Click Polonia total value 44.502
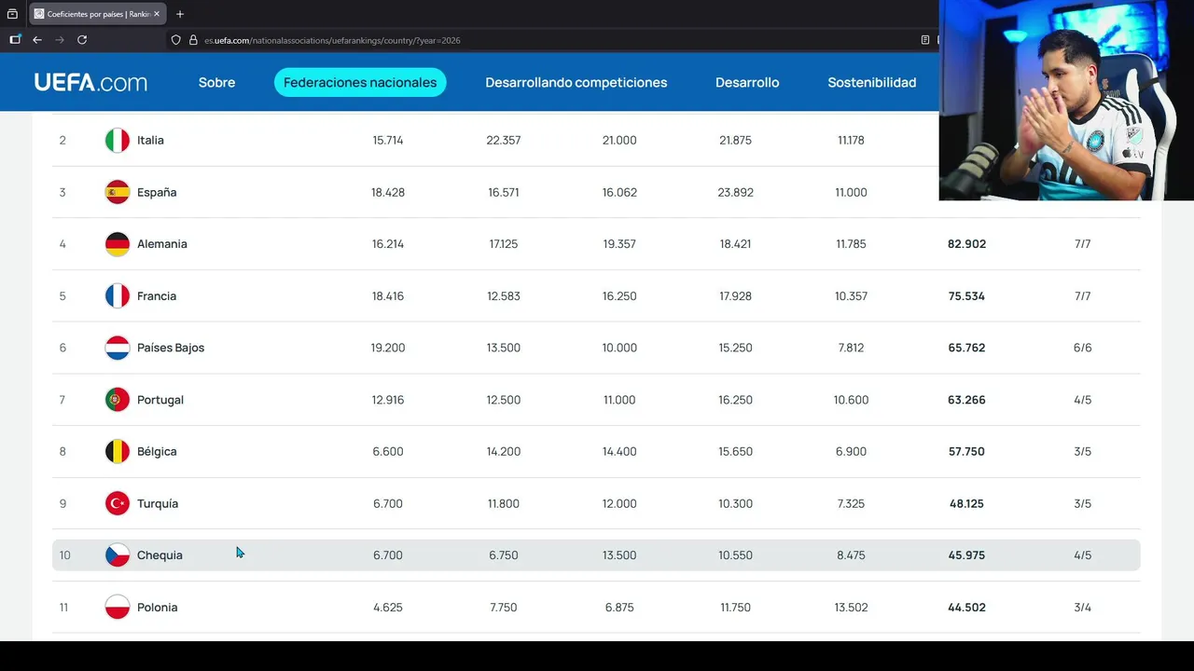Screen dimensions: 1194x671 [x=966, y=607]
